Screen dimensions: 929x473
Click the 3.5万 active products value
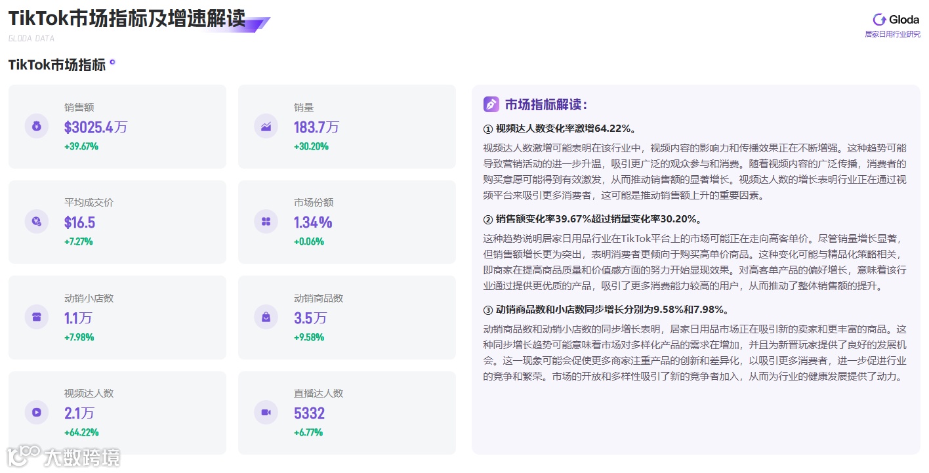310,318
